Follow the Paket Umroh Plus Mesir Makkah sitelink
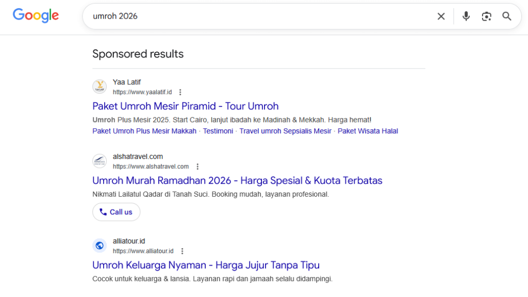The image size is (528, 297). (144, 131)
